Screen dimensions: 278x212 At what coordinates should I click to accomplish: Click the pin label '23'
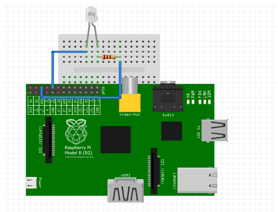[x=69, y=101]
